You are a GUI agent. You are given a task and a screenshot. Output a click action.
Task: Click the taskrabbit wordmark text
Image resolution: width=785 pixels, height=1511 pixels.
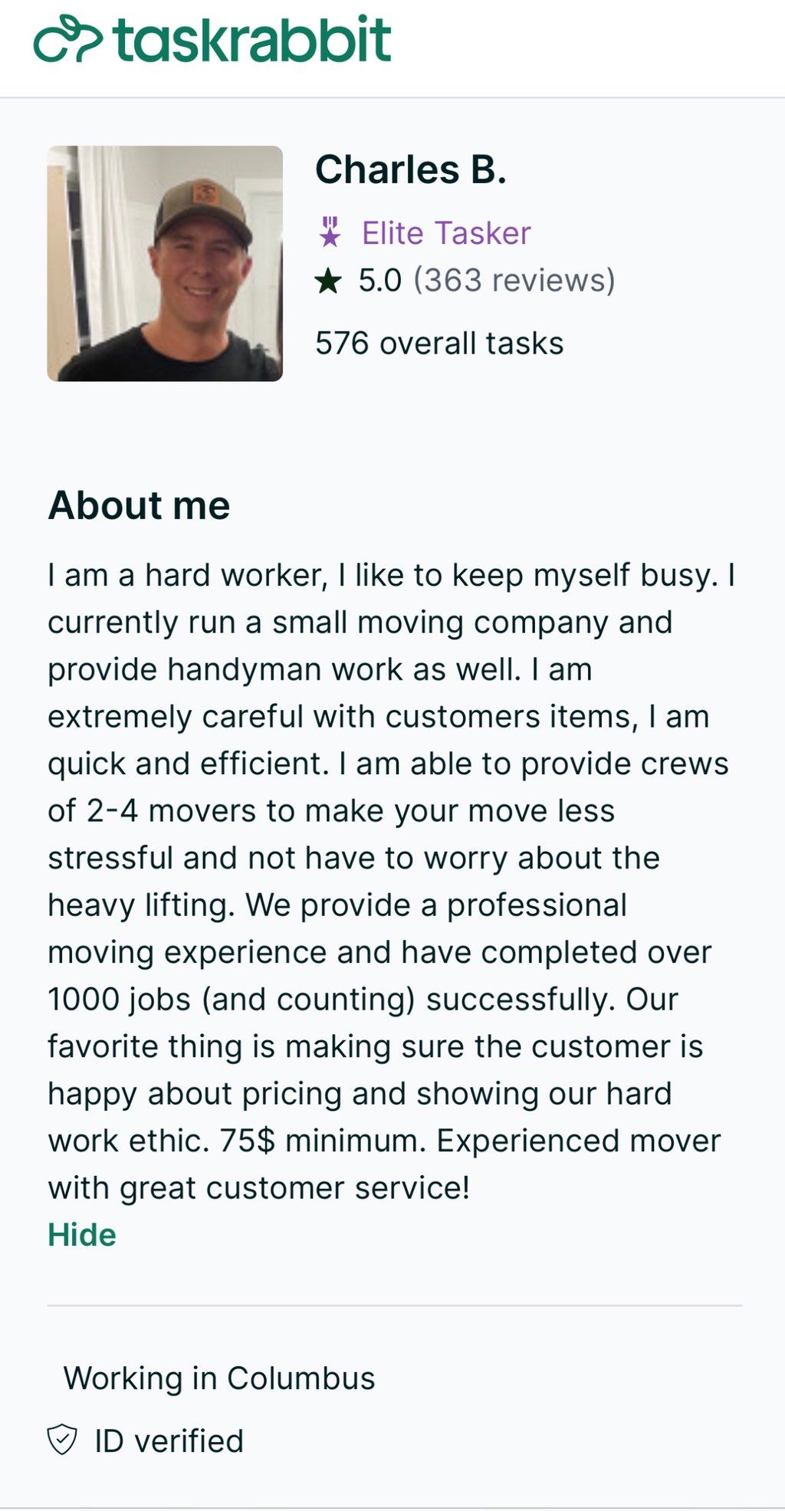(252, 40)
